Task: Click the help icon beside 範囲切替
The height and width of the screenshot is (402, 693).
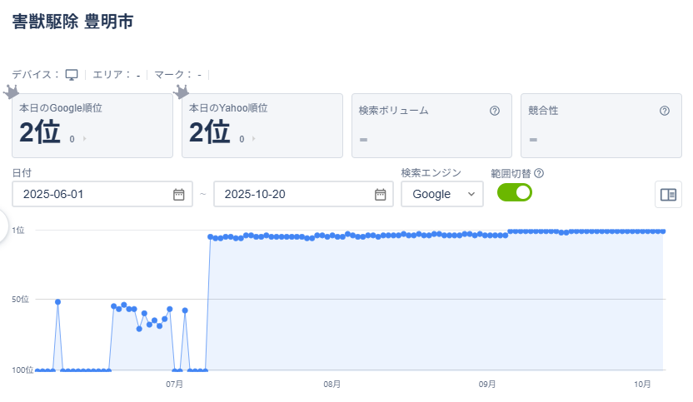Action: (x=539, y=173)
